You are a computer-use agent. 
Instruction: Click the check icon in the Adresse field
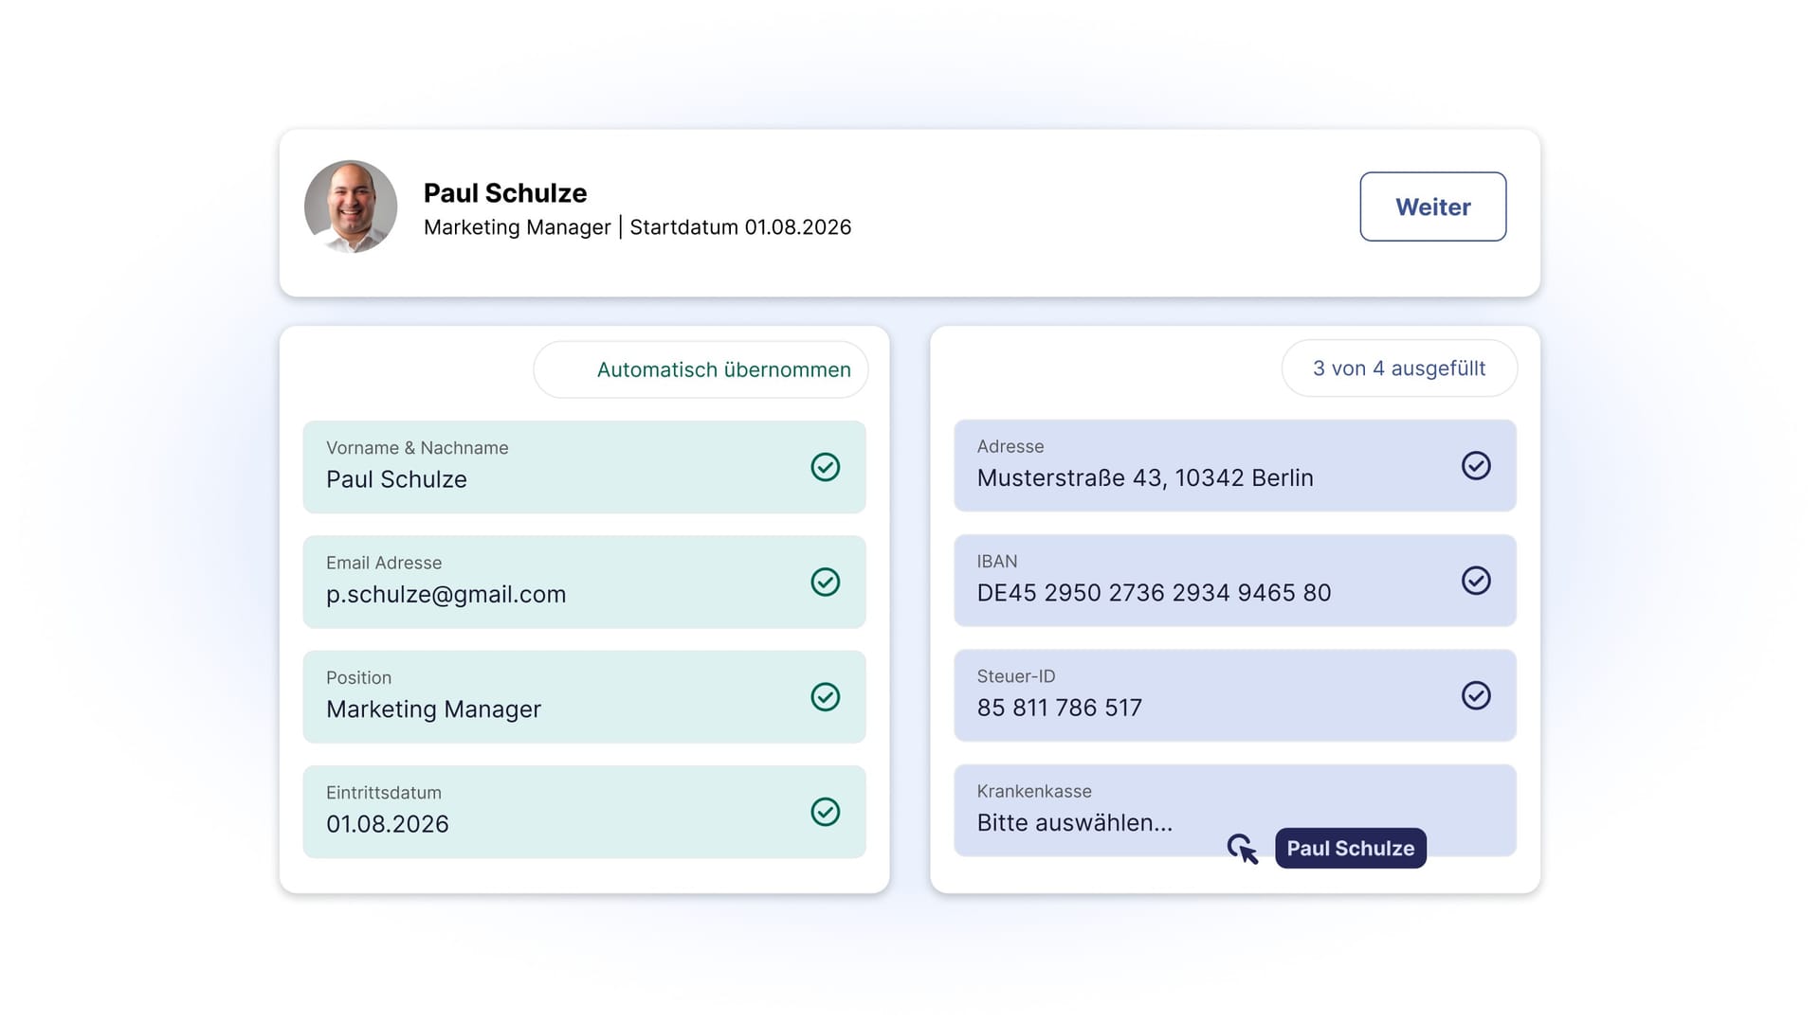click(x=1476, y=465)
